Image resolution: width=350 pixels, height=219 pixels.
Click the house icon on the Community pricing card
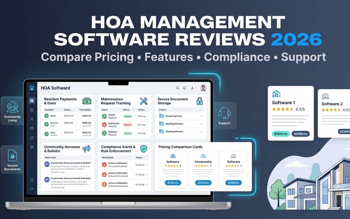point(203,156)
